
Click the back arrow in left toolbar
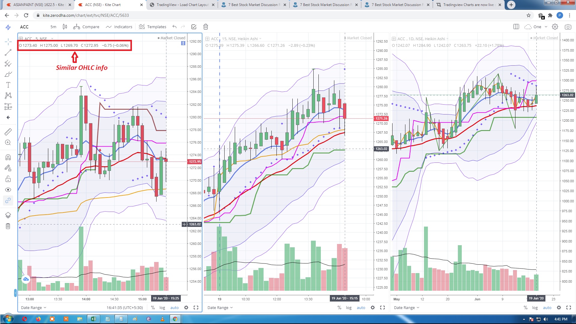[8, 117]
